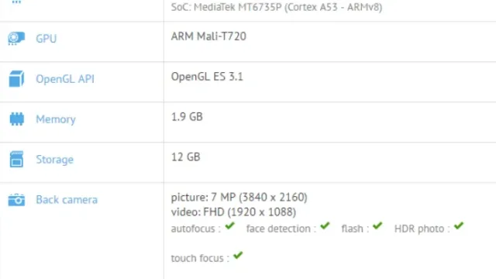Open the OpenGL API label link

[65, 79]
